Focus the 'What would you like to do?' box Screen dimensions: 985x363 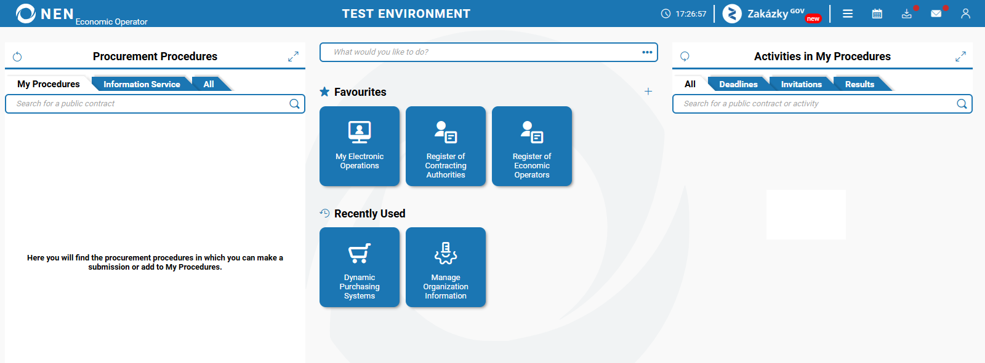(x=489, y=52)
